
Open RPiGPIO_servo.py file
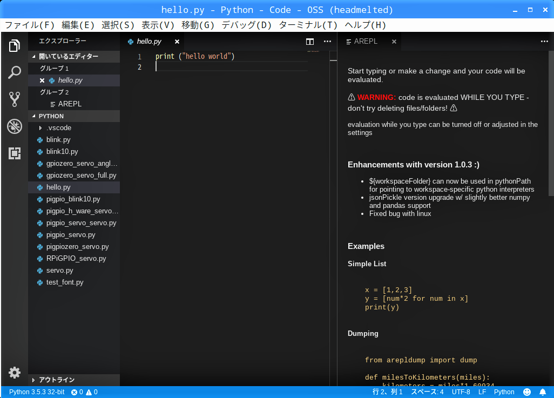tap(74, 259)
